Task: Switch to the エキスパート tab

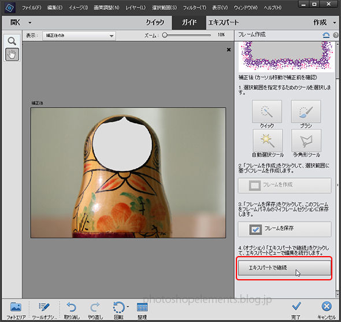Action: [x=224, y=23]
